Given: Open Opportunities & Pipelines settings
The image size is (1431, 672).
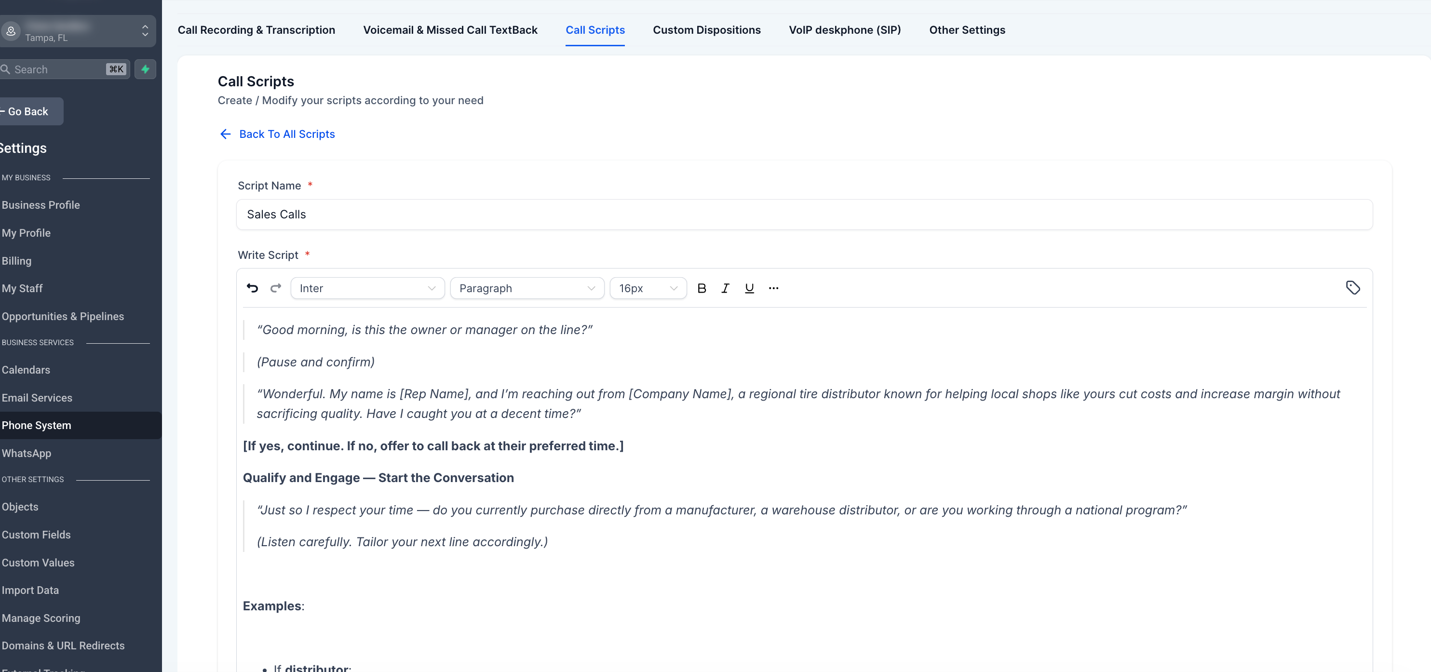Looking at the screenshot, I should (x=63, y=316).
